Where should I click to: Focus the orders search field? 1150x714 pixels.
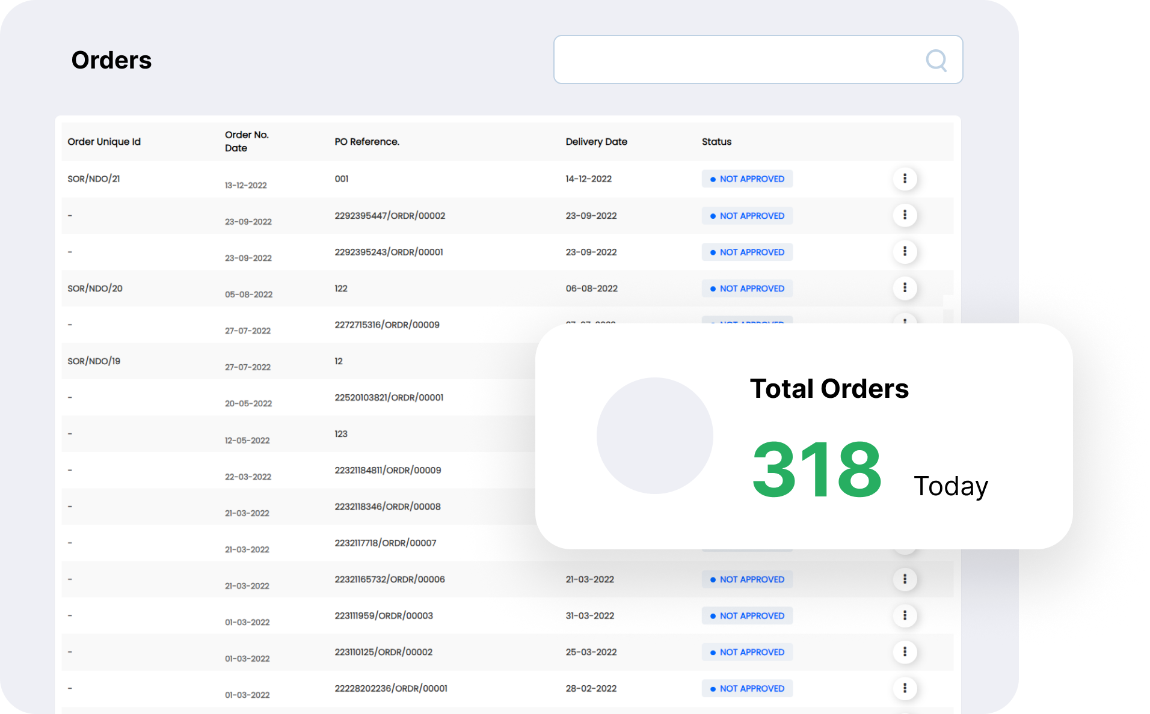click(758, 59)
